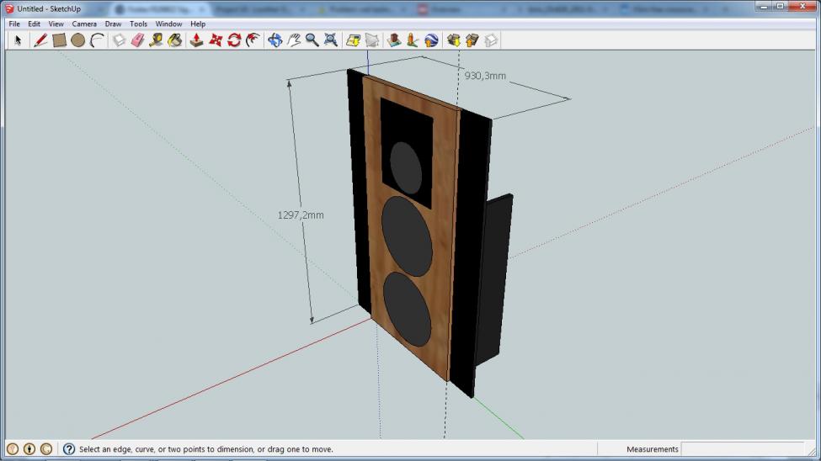Activate the red Move tool
This screenshot has height=461, width=821.
coord(216,40)
